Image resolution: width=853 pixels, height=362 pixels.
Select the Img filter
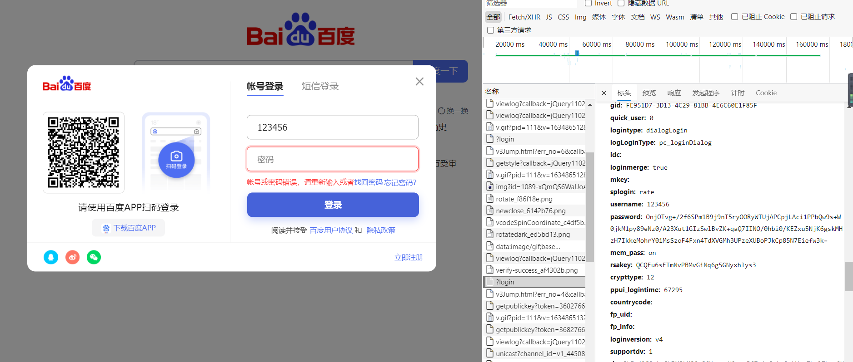(x=580, y=17)
